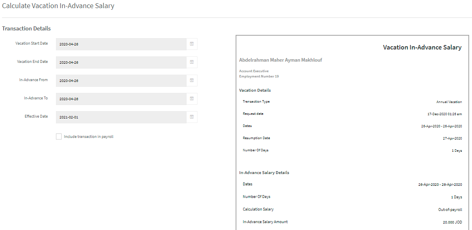472x230 pixels.
Task: Click the Include transaction in payroll label
Action: point(89,137)
